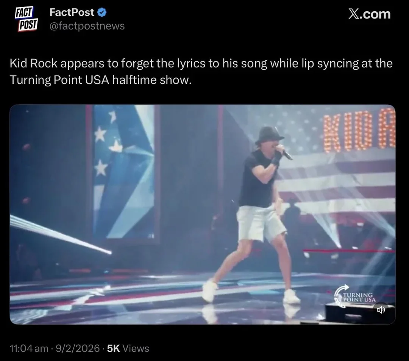
Task: Click the white stage light beam on the left
Action: [x=57, y=234]
